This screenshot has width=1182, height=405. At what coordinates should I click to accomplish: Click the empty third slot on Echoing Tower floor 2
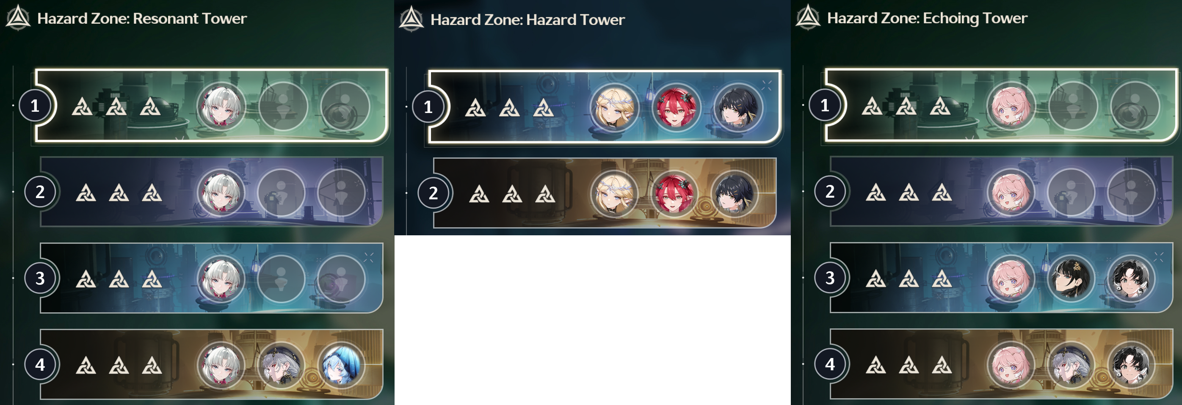coord(1131,192)
